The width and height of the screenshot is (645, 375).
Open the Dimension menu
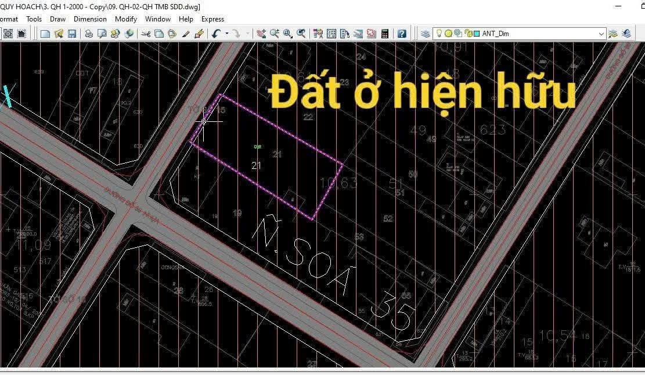coord(90,19)
